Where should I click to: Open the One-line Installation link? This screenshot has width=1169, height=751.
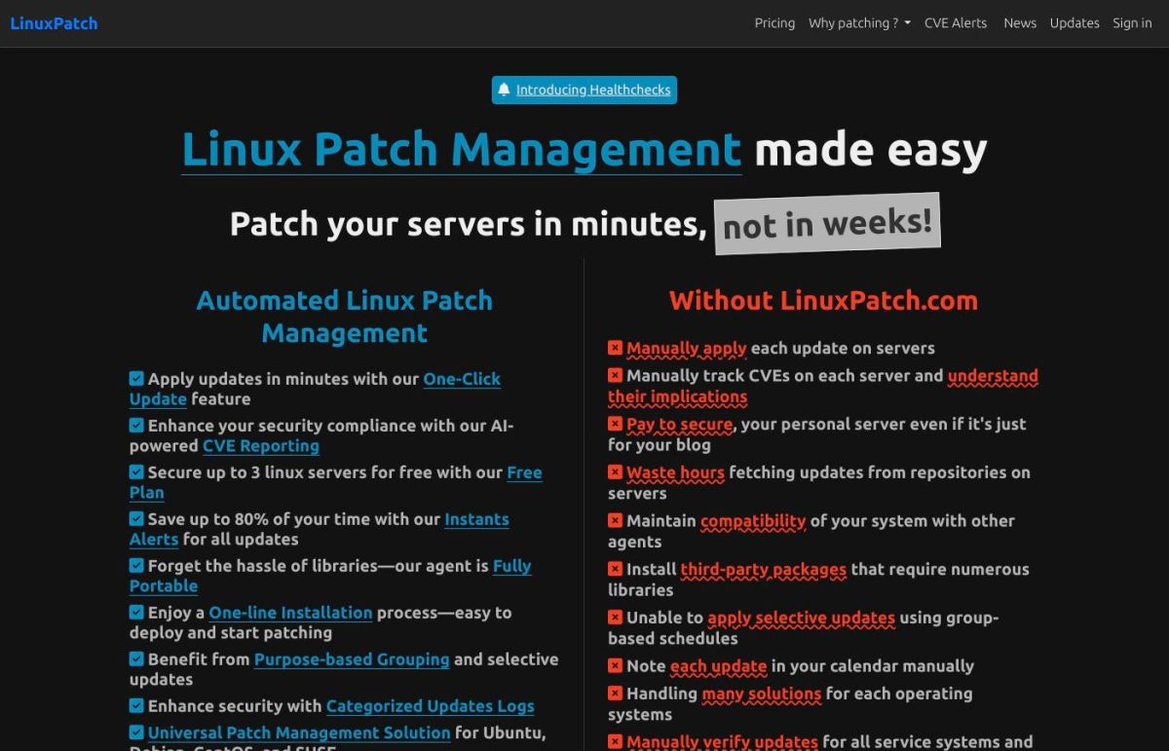tap(290, 613)
